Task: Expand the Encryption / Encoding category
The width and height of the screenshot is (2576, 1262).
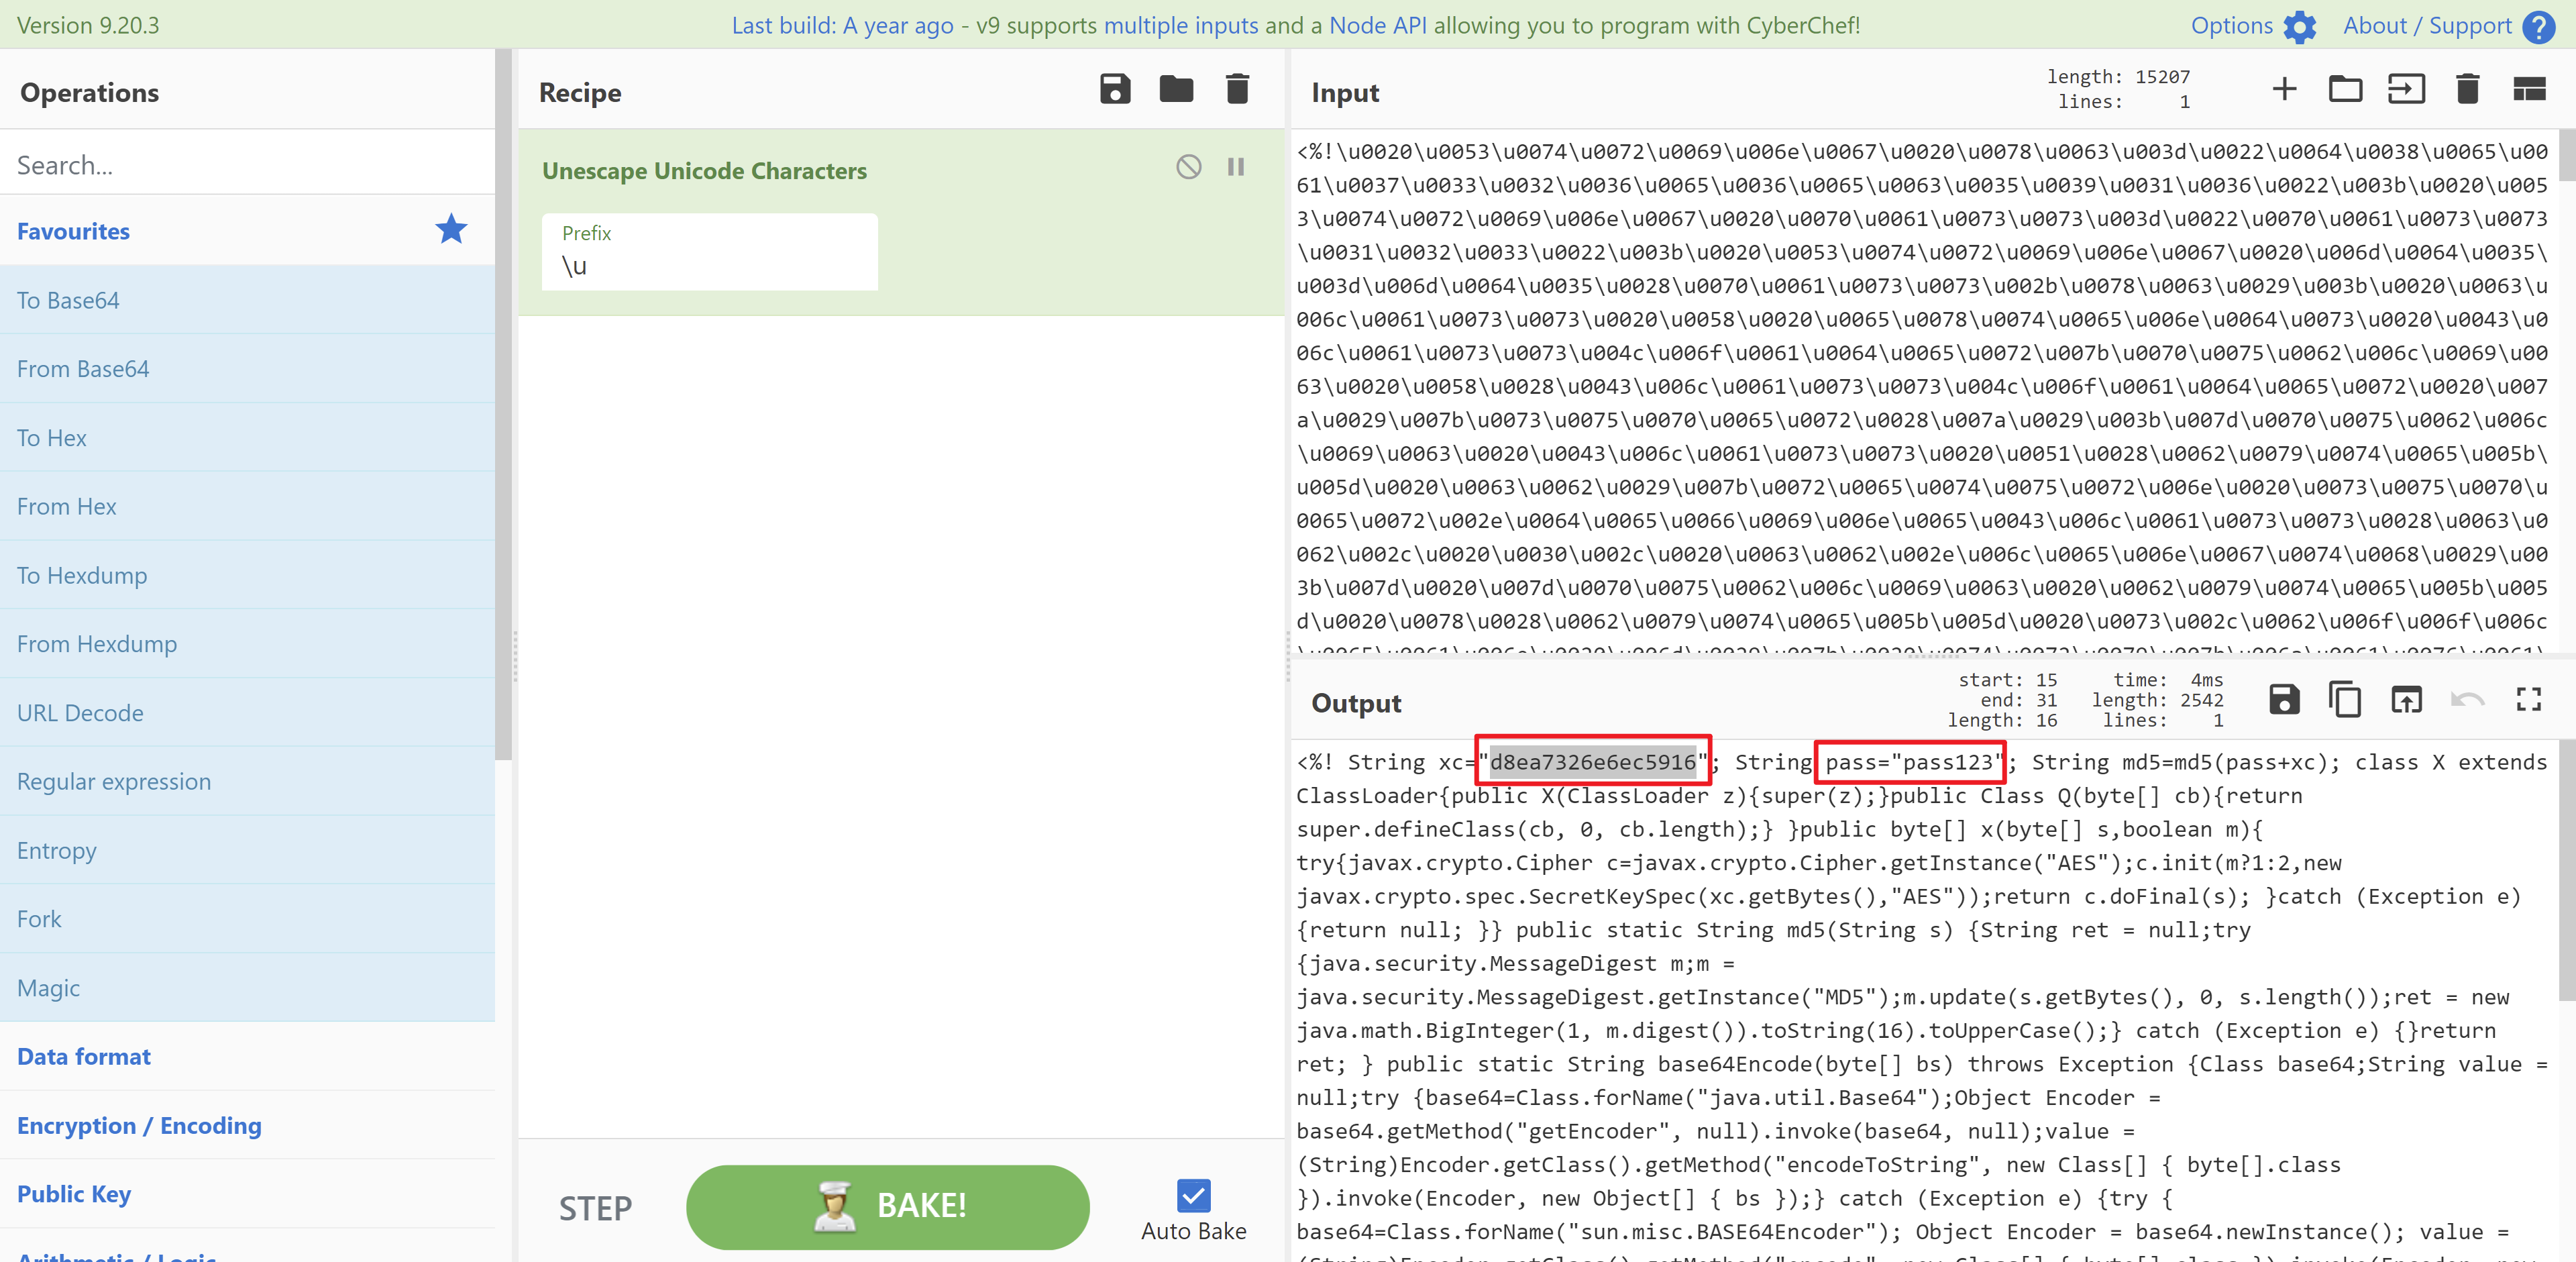Action: point(139,1126)
